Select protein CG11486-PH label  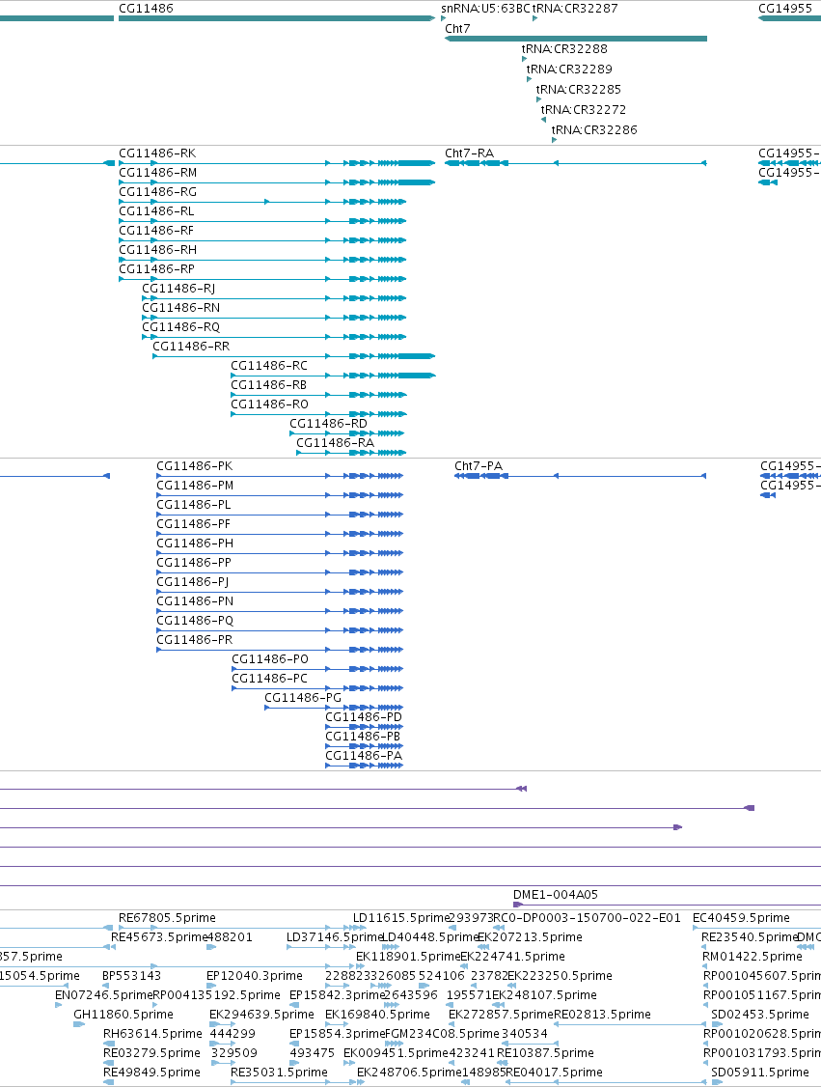pyautogui.click(x=196, y=543)
